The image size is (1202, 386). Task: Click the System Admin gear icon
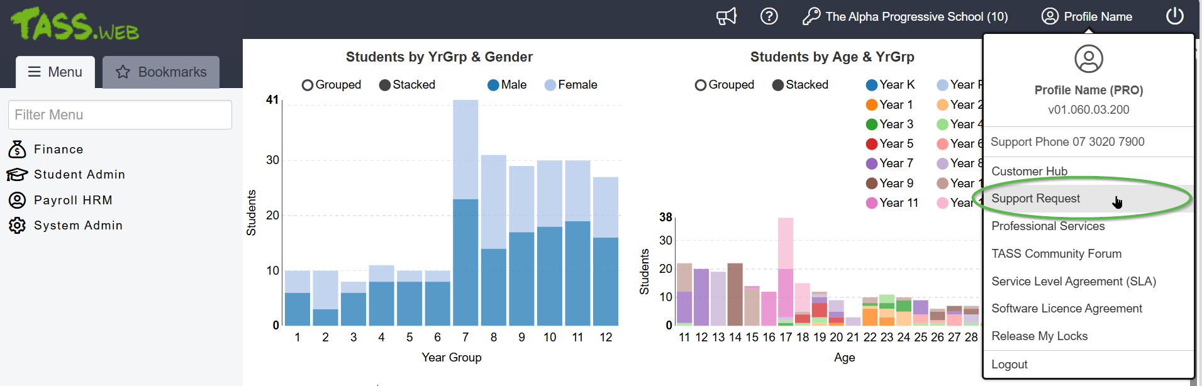pos(17,226)
